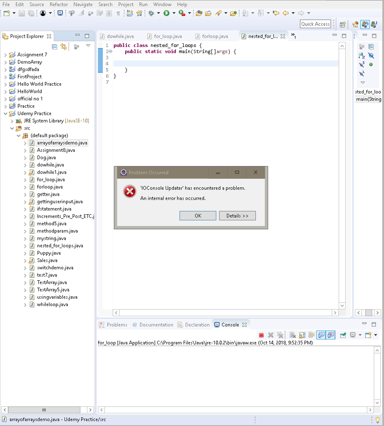Clear the Console output icon
384x426 pixels.
(293, 335)
